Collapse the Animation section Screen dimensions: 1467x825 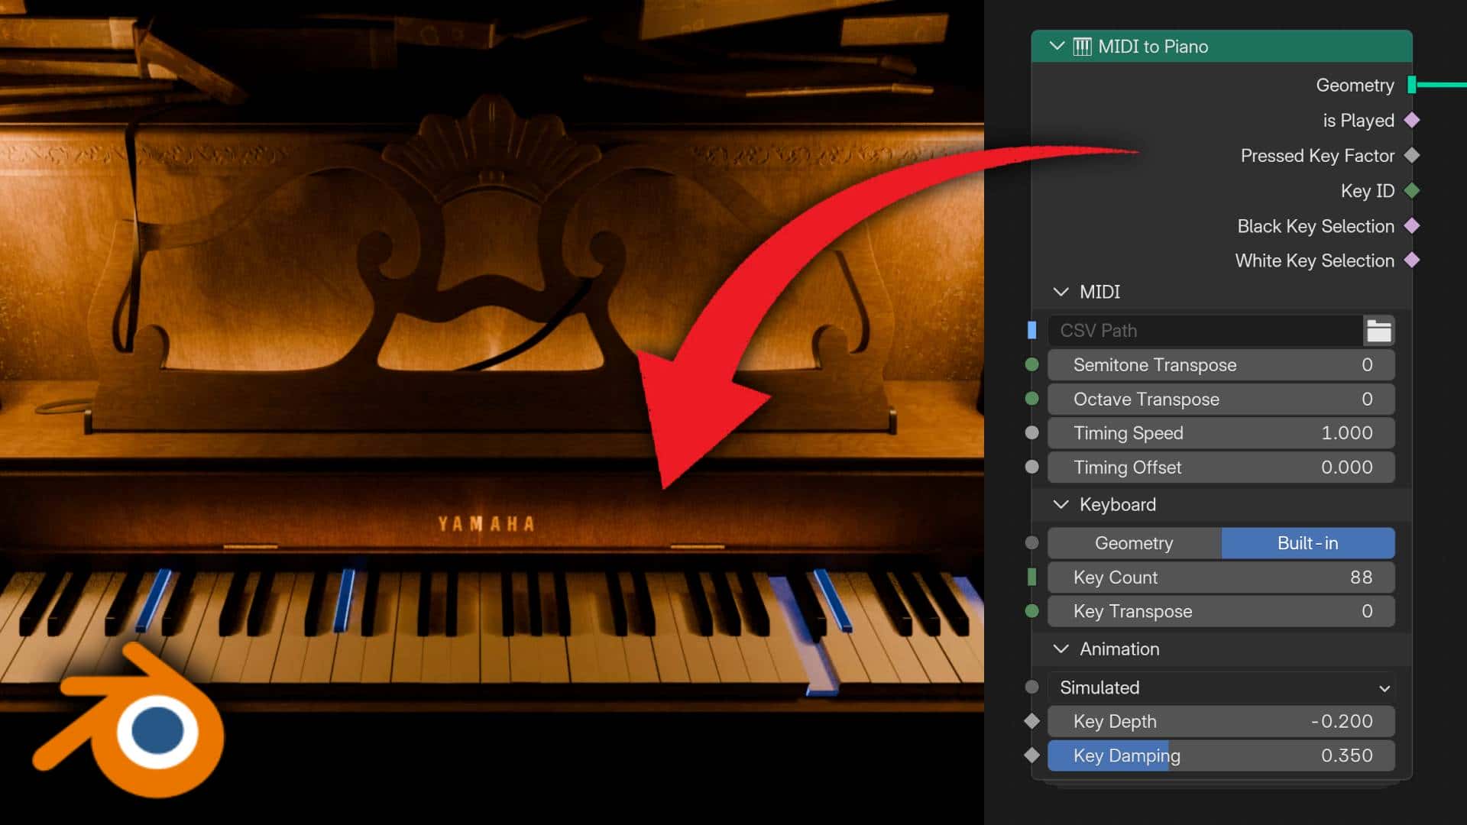point(1061,649)
